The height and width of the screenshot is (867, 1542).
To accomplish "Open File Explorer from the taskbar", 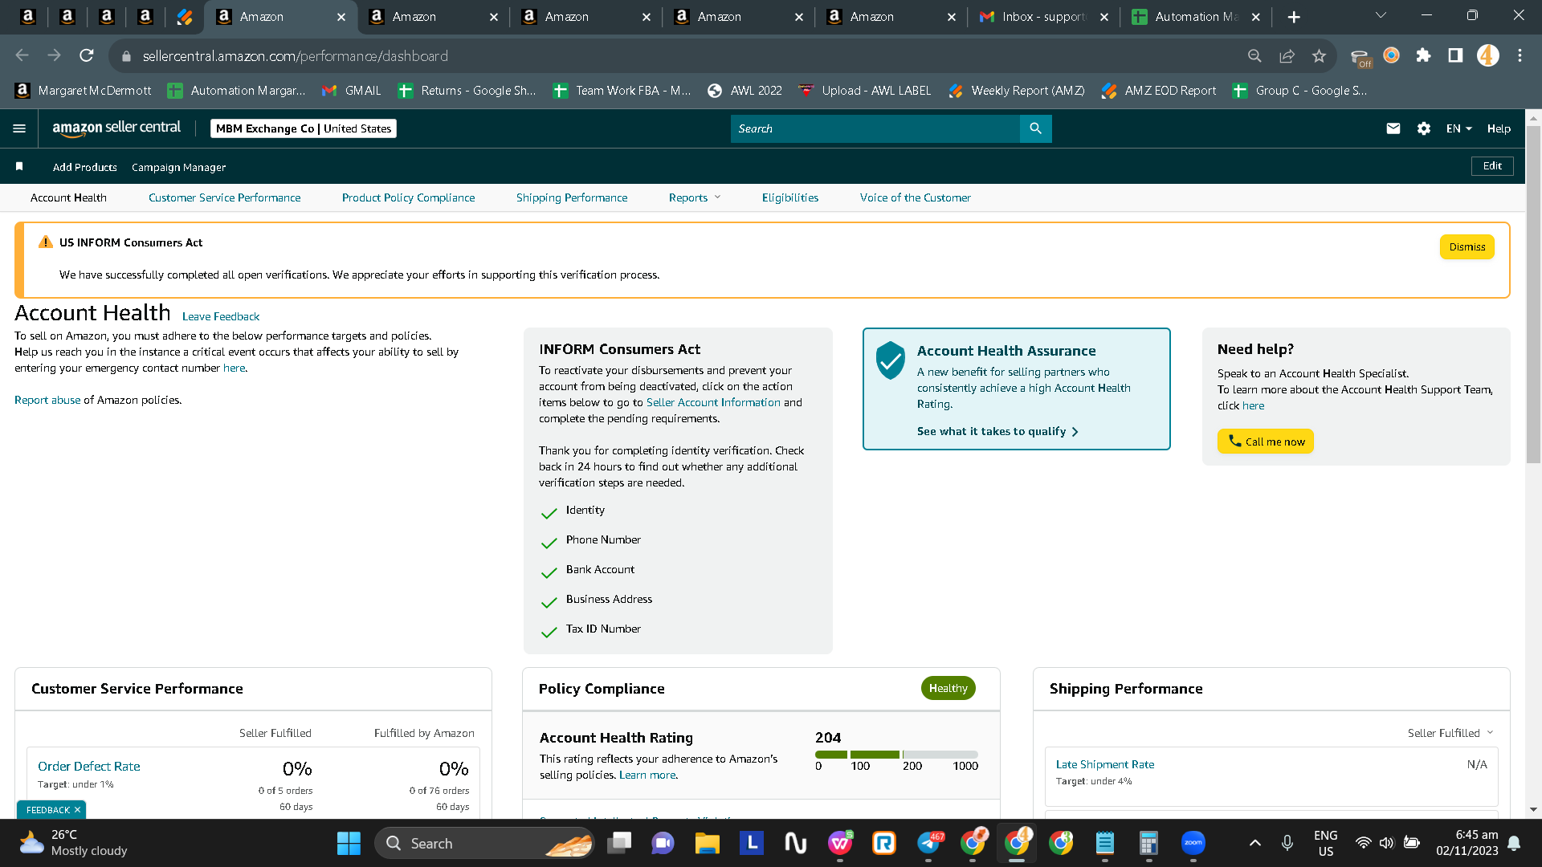I will 707,843.
